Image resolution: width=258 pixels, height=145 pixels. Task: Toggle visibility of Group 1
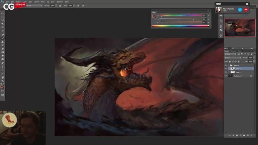coord(226,65)
